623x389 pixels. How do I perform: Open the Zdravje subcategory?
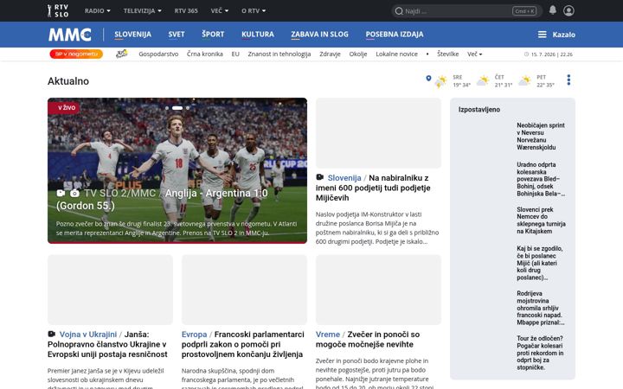click(x=330, y=54)
